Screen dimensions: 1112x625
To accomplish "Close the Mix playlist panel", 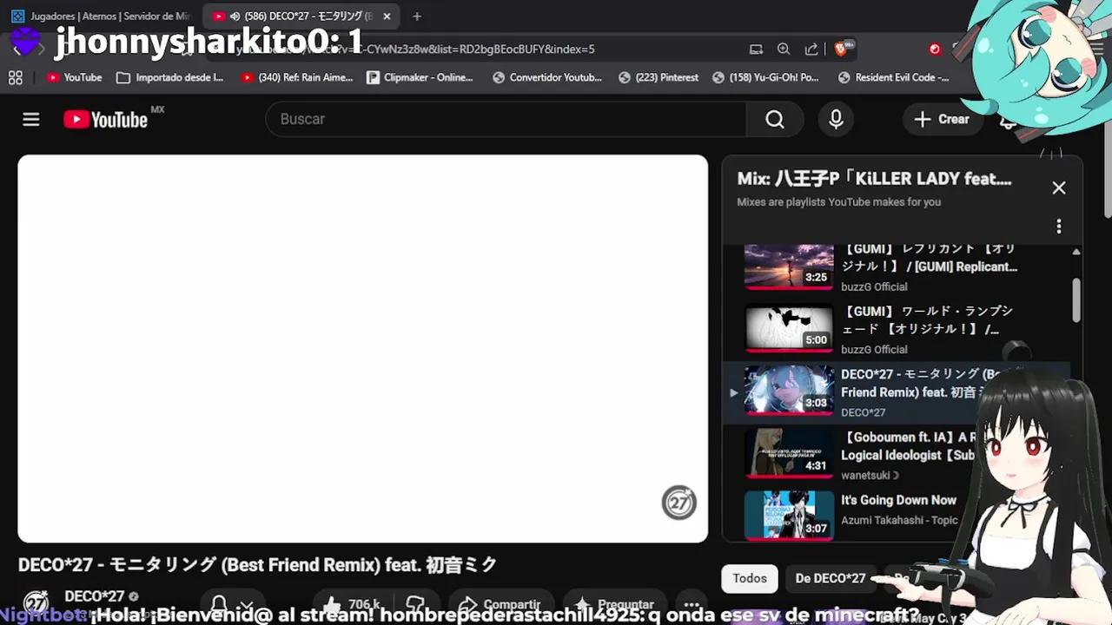I will point(1059,187).
